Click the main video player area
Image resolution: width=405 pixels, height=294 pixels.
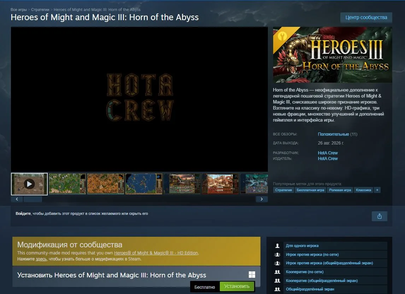(x=139, y=99)
